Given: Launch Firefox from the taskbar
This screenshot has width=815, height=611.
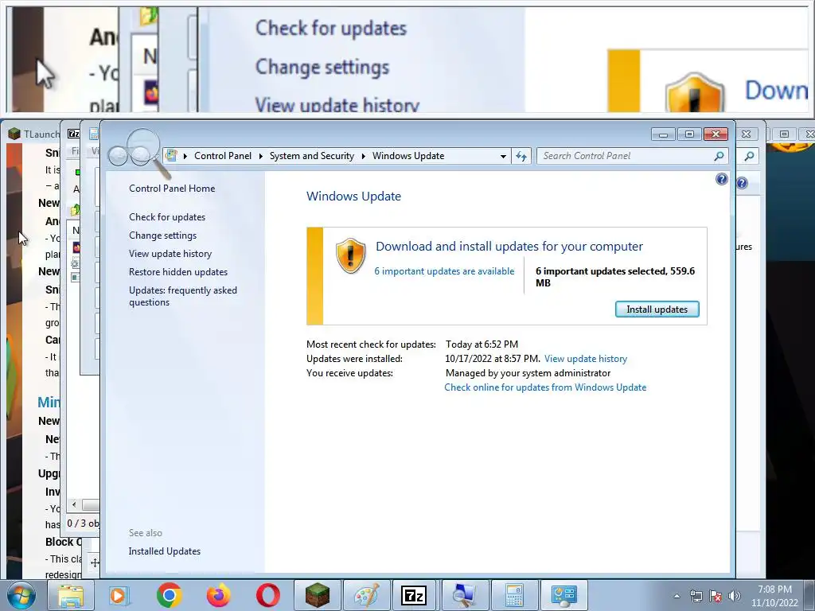Looking at the screenshot, I should pyautogui.click(x=218, y=595).
